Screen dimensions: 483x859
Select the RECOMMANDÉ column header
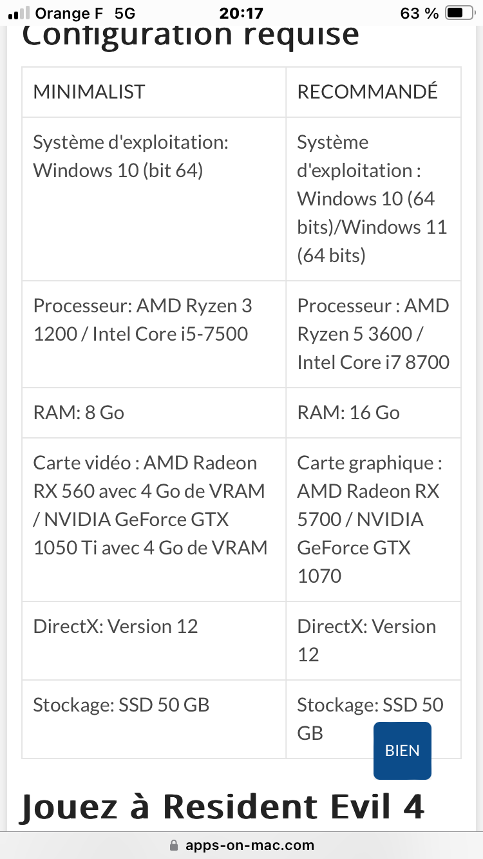click(367, 91)
